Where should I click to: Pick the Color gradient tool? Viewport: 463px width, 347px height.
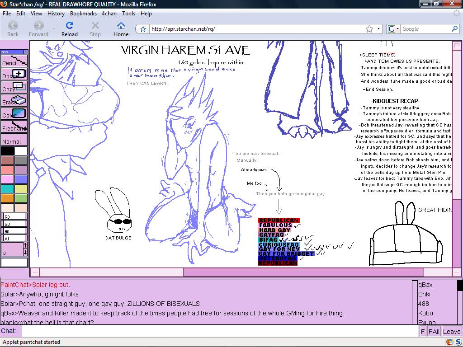pos(14,113)
